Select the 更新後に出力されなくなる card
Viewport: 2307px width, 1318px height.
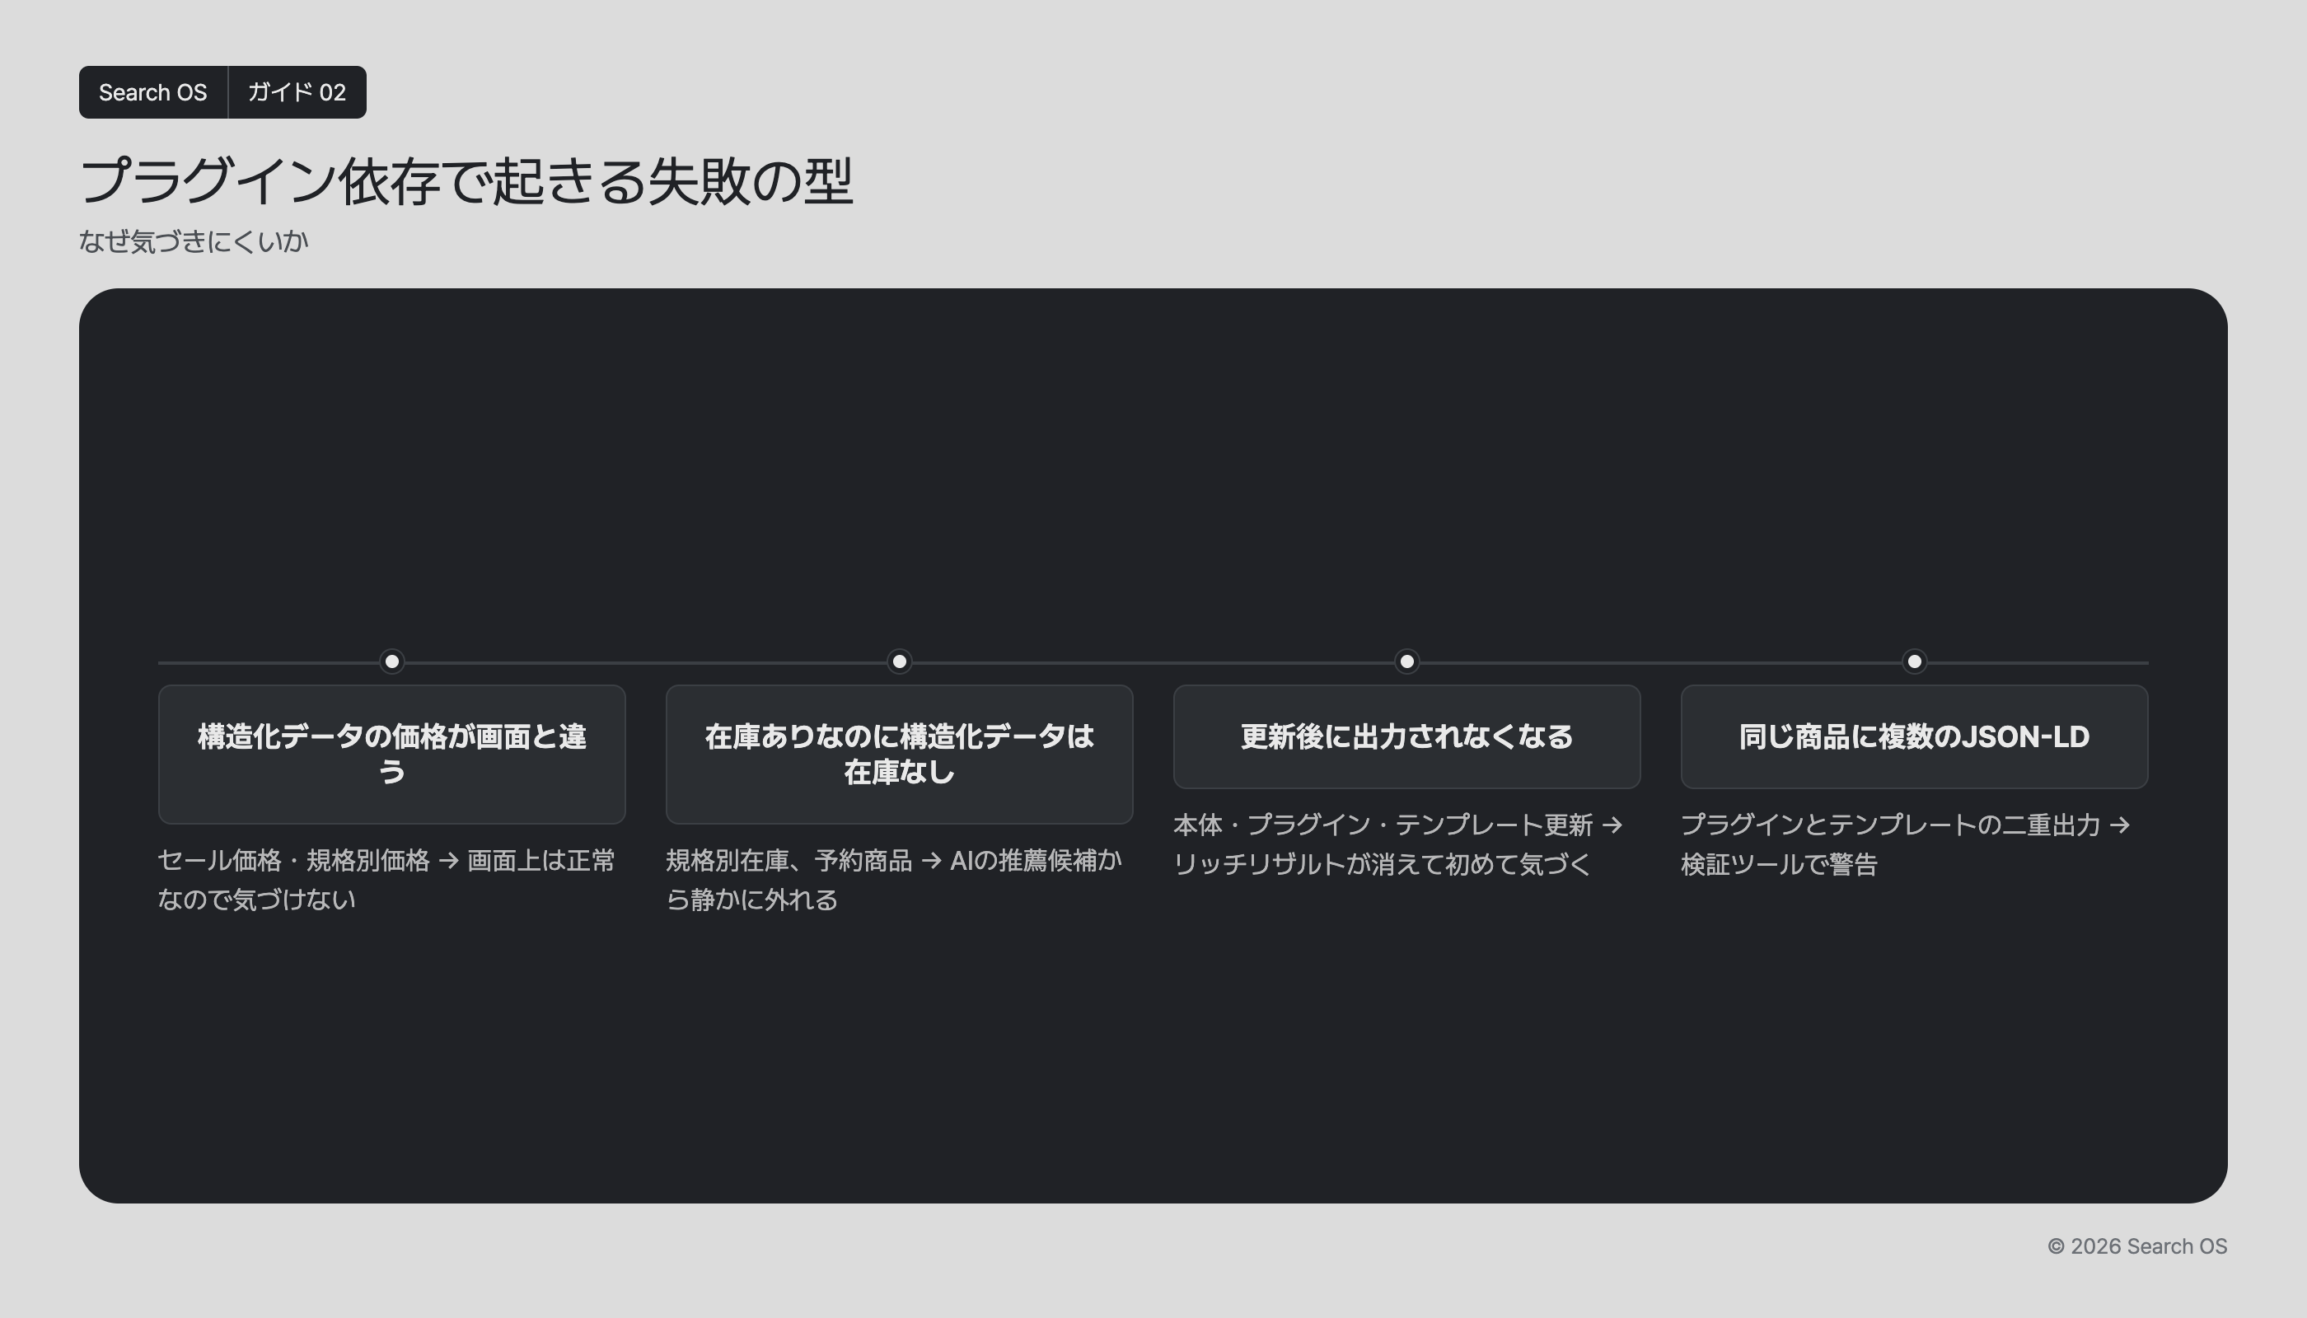[1407, 737]
